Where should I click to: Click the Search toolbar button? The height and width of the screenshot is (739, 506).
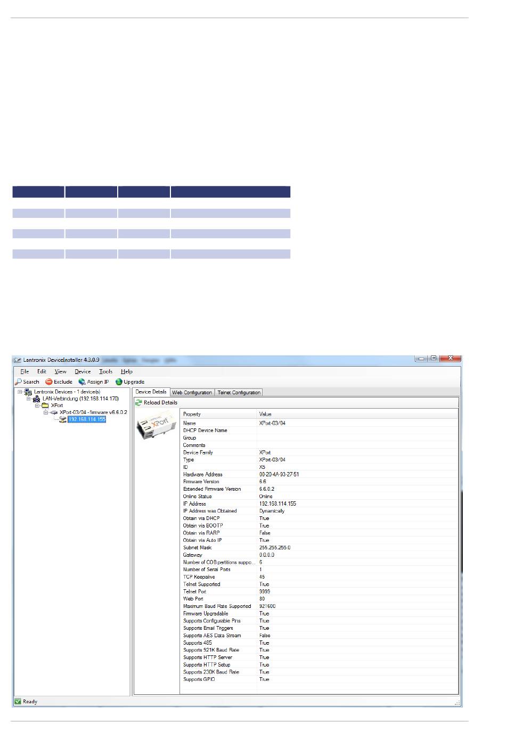pyautogui.click(x=27, y=381)
